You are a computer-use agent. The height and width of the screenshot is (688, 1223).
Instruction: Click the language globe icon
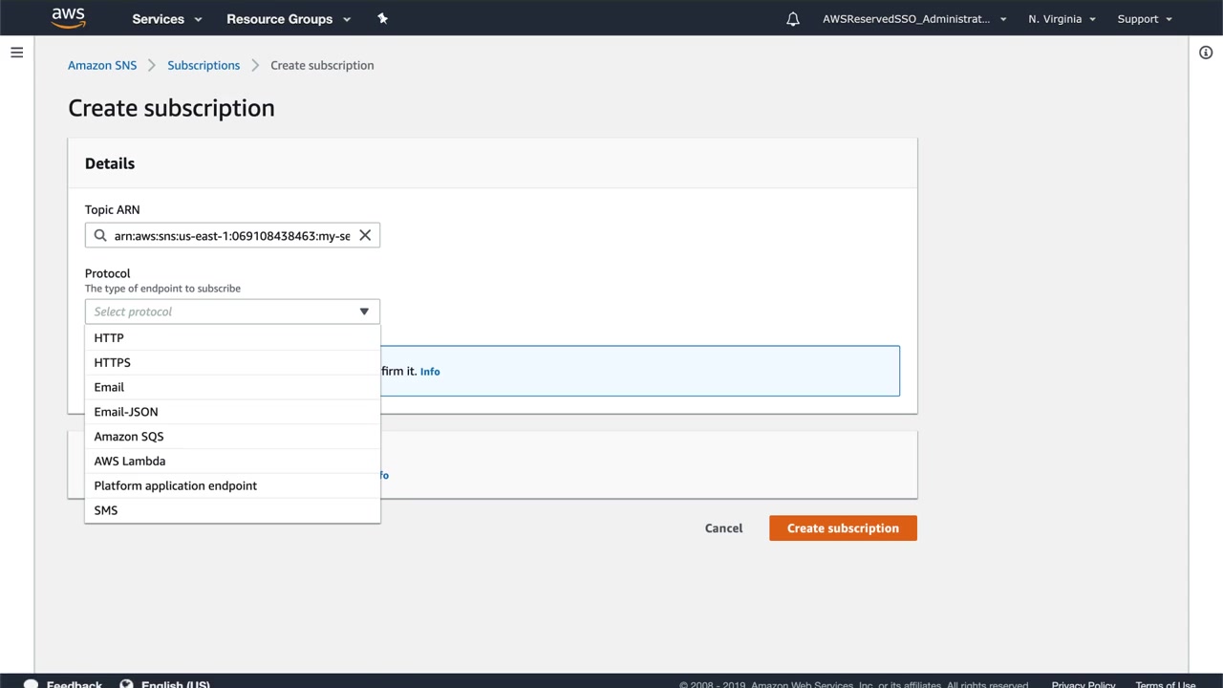click(126, 684)
